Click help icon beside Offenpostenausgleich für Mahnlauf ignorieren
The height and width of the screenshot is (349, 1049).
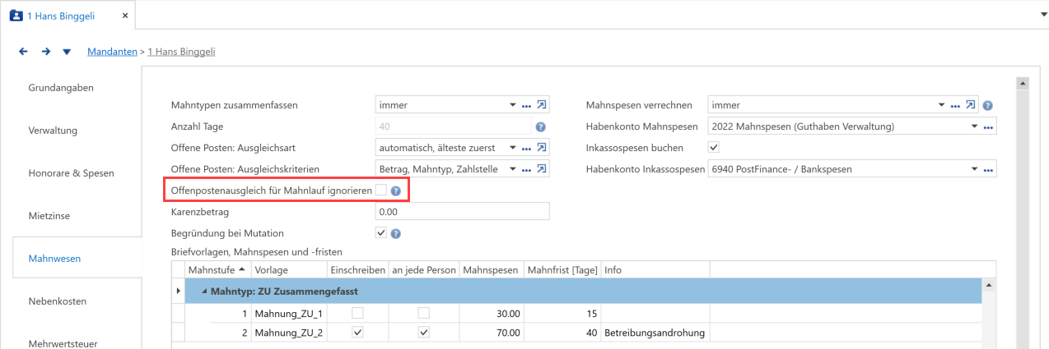[396, 191]
